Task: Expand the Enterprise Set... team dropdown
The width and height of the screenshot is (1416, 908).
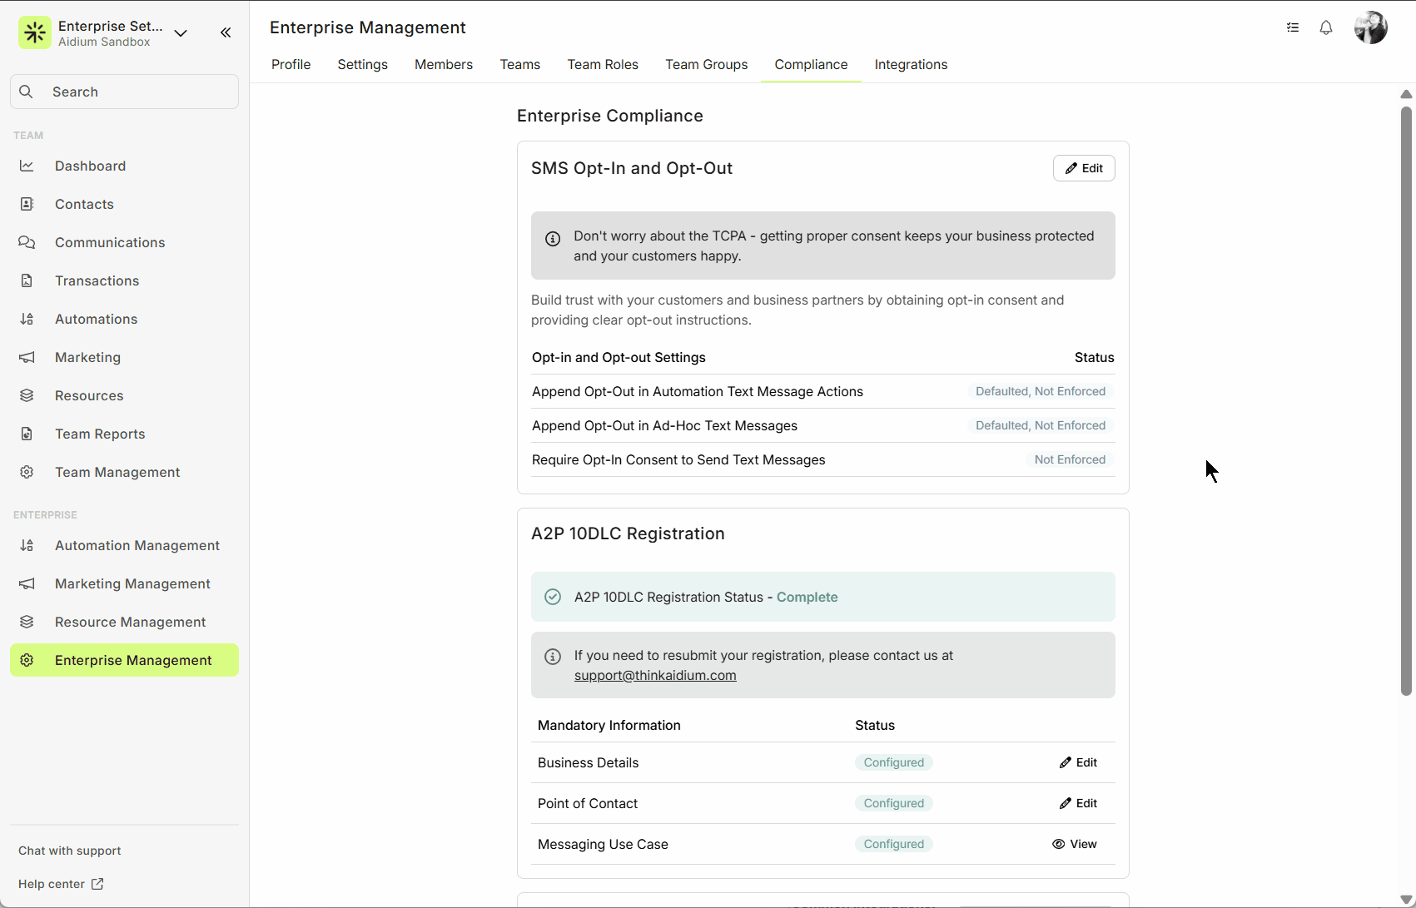Action: point(181,33)
